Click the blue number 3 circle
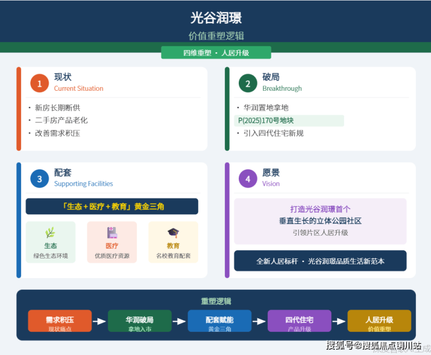This screenshot has width=431, height=355. click(40, 179)
